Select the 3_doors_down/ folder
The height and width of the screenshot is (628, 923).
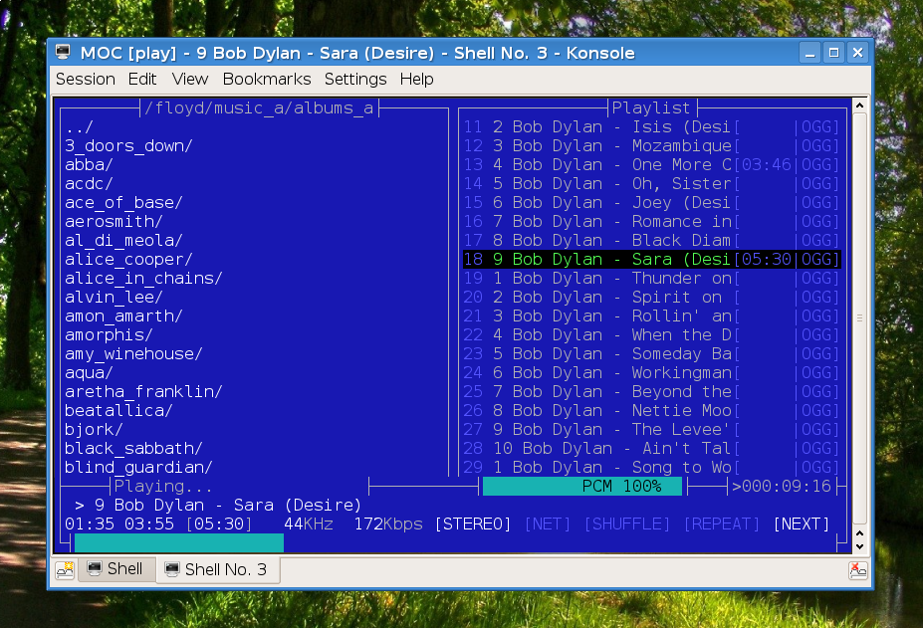(128, 146)
